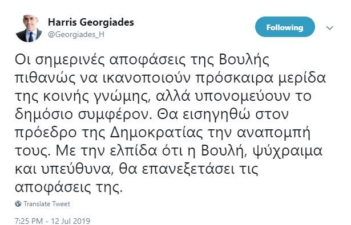Screen dimensions: 351x225
Task: Click the word σημερινές in the tweet
Action: [x=70, y=60]
